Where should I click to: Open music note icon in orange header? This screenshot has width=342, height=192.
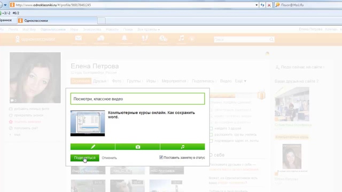point(181,39)
